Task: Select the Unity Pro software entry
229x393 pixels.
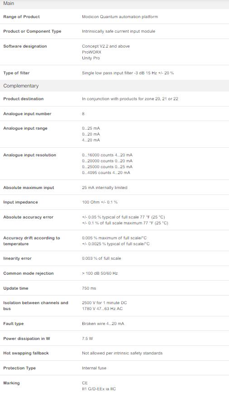Action: click(91, 58)
